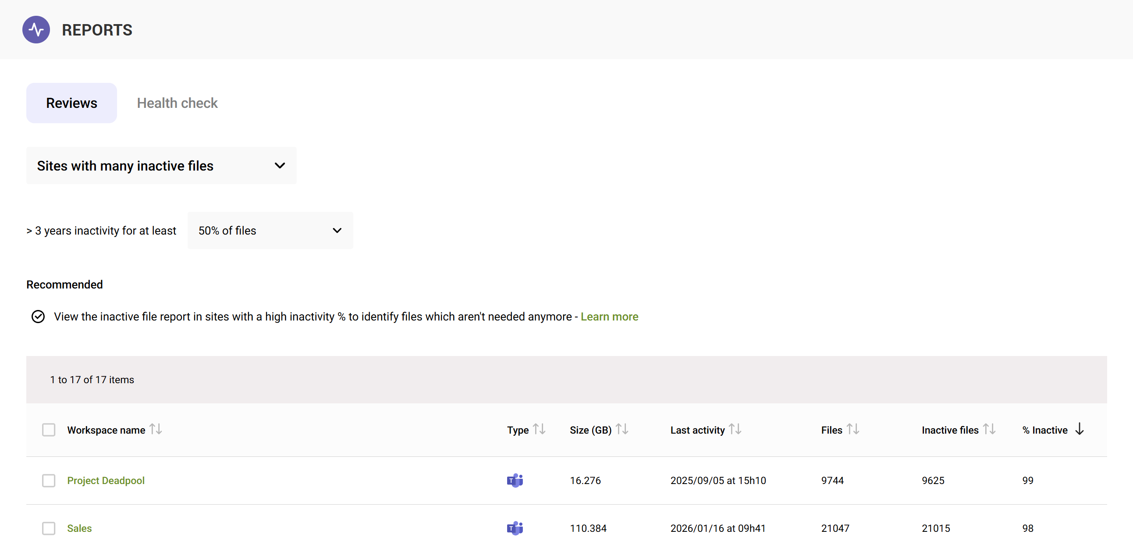This screenshot has height=559, width=1133.
Task: Expand the Files column sort control
Action: 853,429
